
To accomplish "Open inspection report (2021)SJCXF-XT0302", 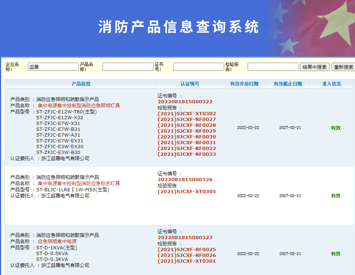I will point(187,114).
